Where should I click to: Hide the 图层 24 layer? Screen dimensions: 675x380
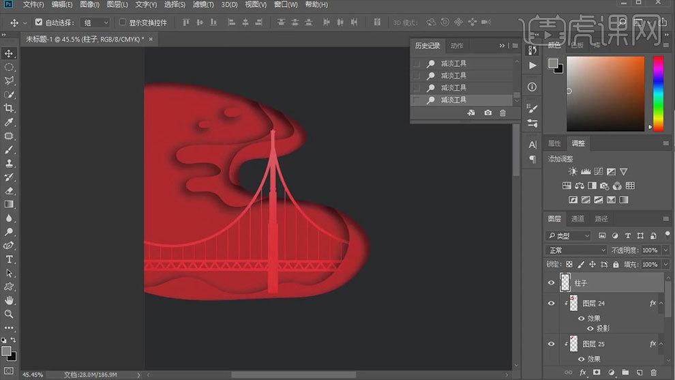[x=551, y=304]
